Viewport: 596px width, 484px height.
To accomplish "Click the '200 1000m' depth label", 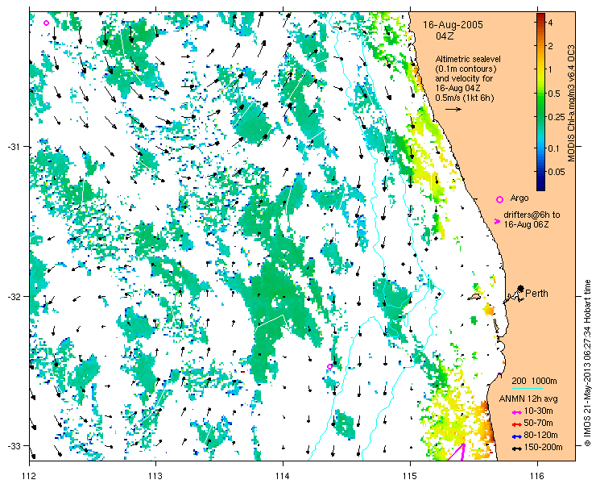I will point(535,382).
